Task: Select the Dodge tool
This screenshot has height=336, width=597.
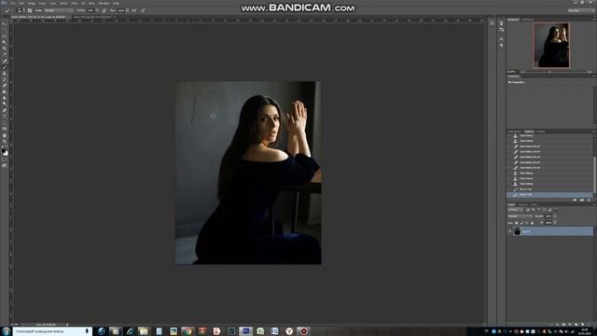Action: tap(5, 104)
